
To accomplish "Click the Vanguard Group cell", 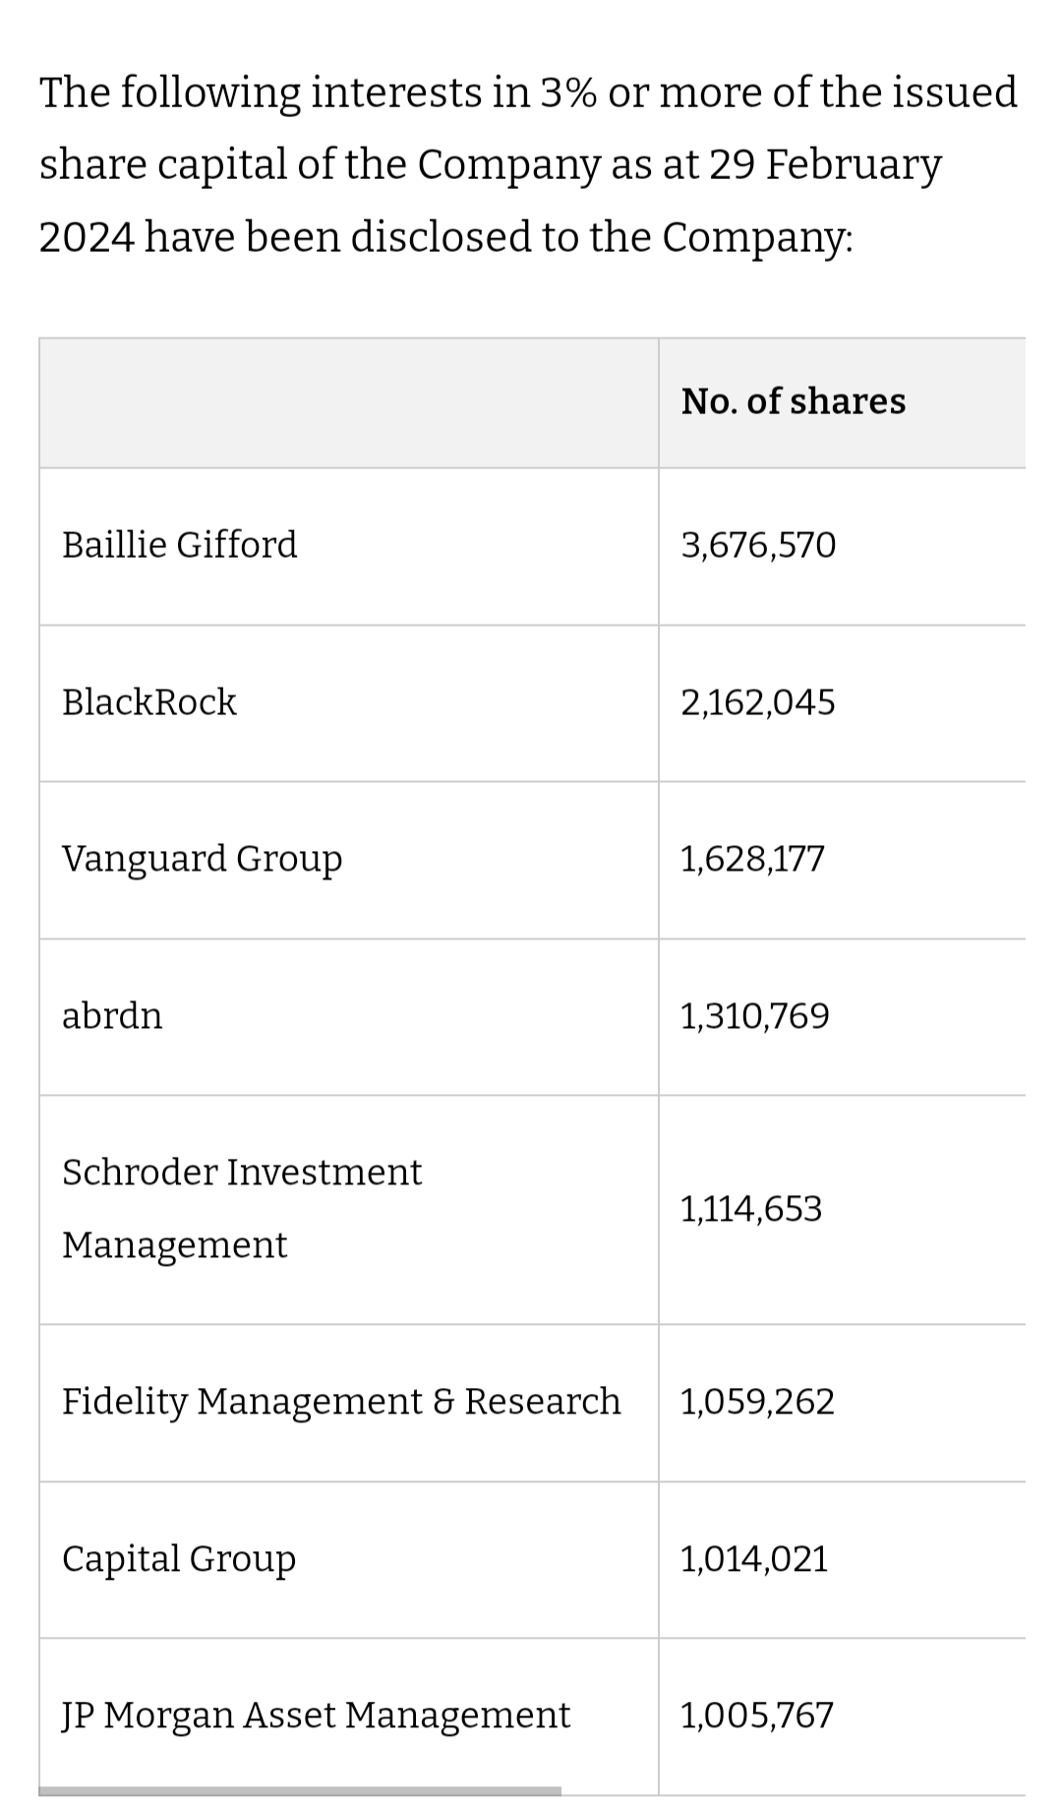I will click(x=202, y=859).
